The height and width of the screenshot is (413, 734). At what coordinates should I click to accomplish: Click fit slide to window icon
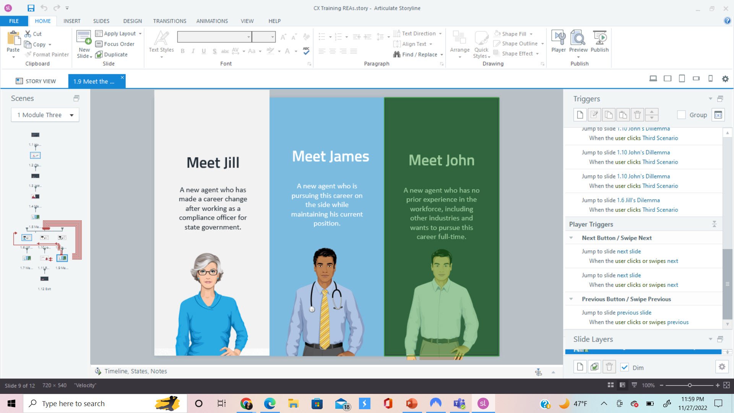coord(726,385)
